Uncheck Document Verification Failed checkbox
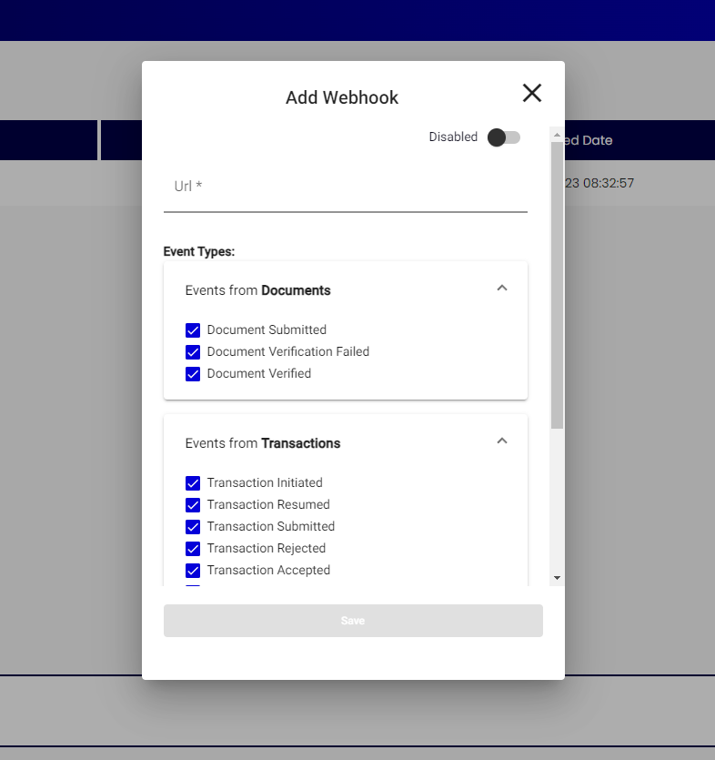 point(193,352)
